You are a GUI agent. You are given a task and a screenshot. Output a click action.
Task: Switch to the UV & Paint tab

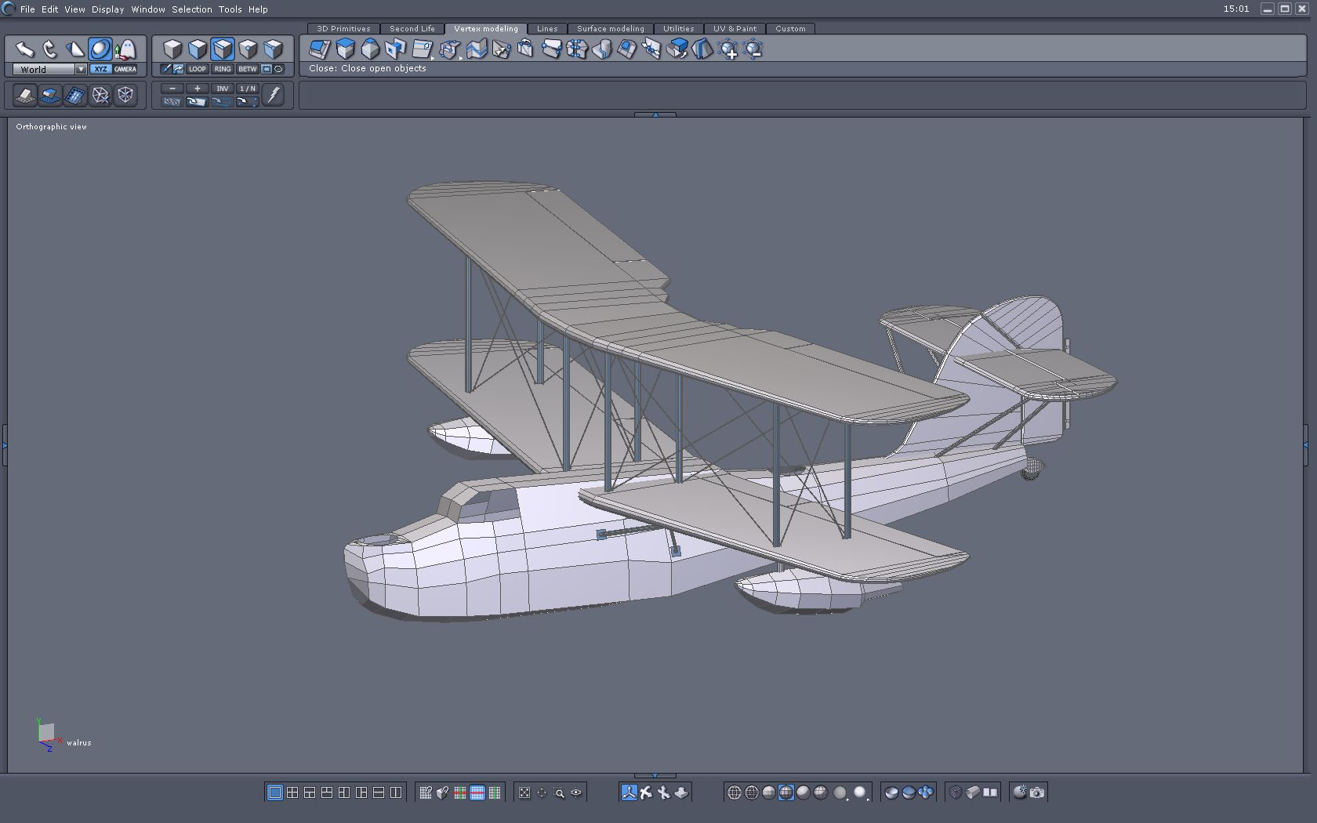coord(735,29)
